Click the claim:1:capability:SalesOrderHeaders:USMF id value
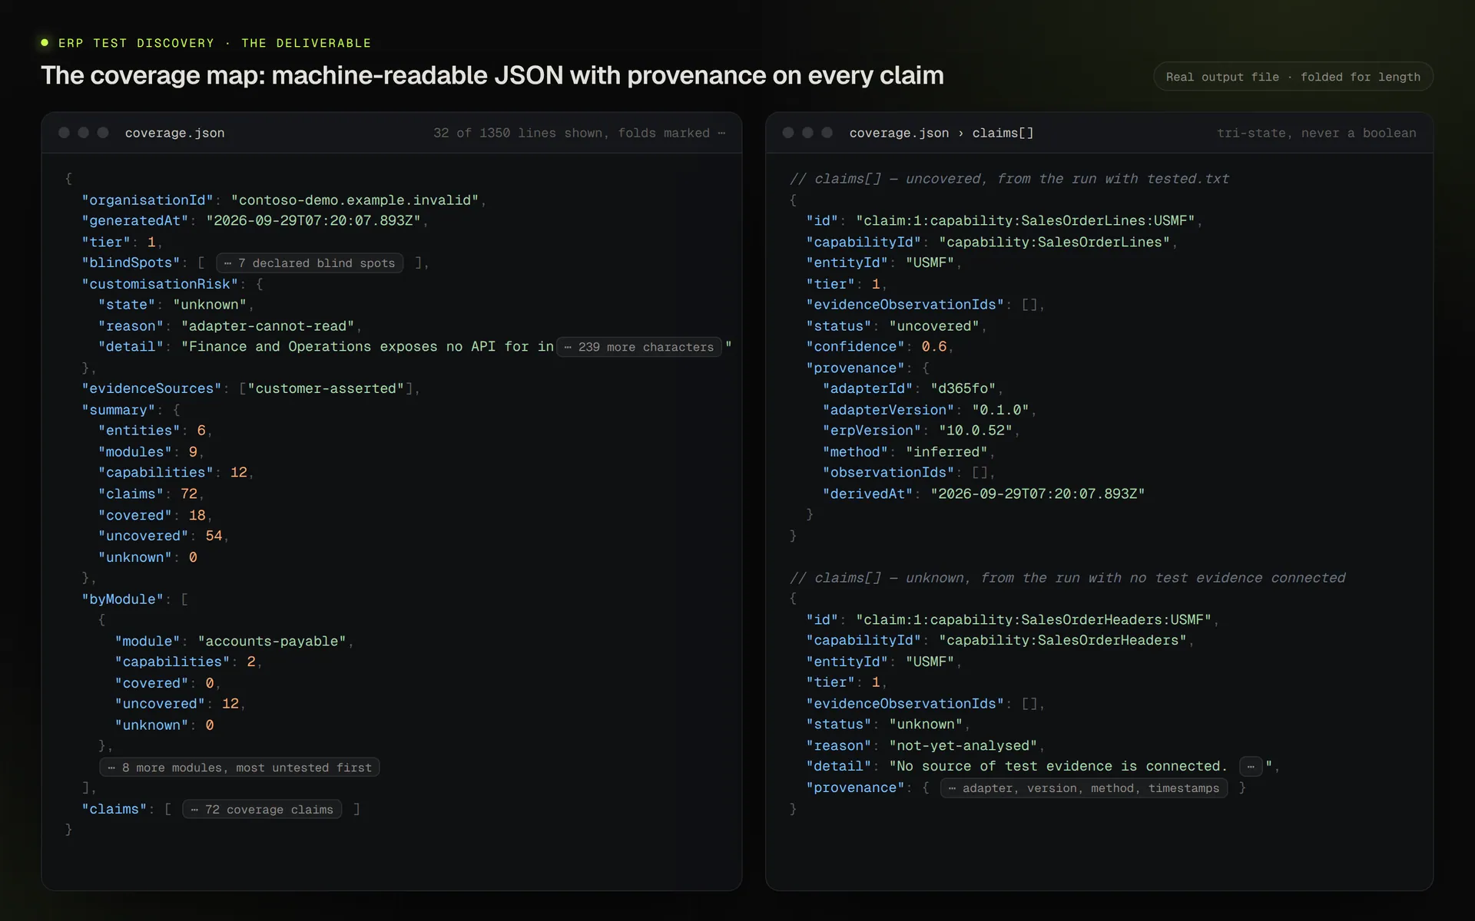This screenshot has width=1475, height=921. coord(1034,620)
